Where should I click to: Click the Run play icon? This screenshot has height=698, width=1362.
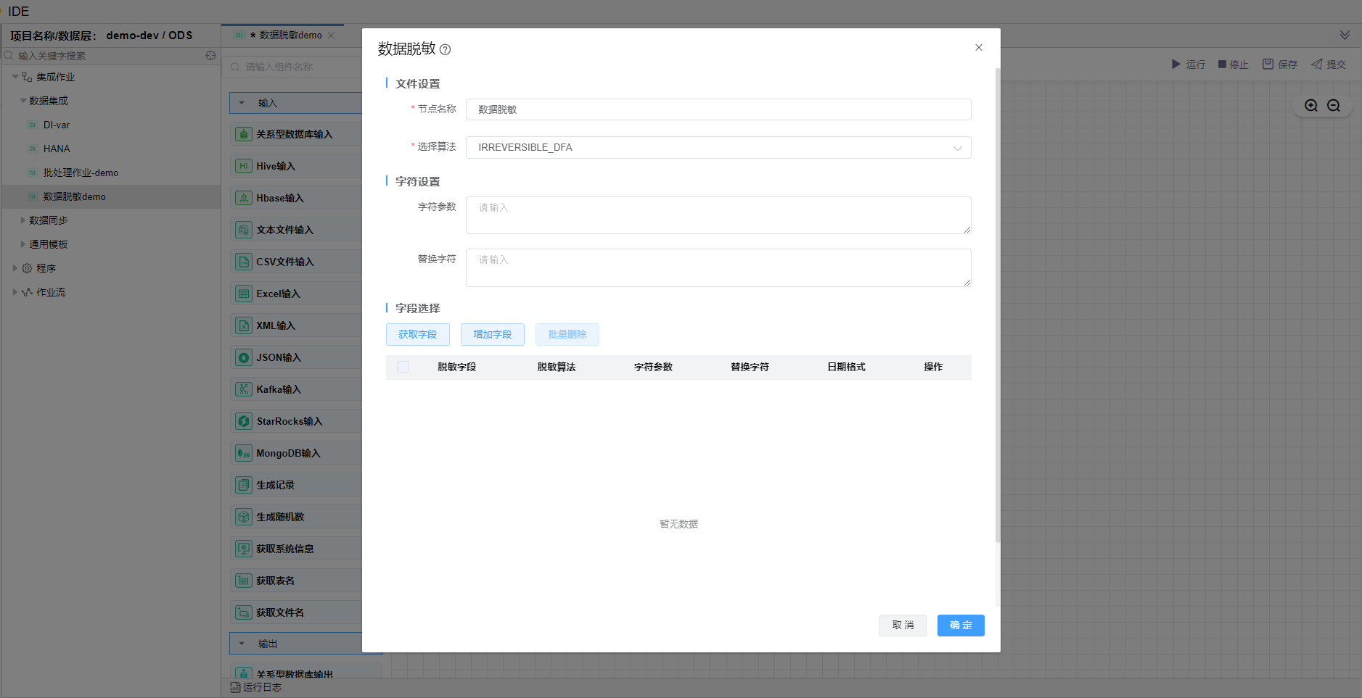(1176, 65)
